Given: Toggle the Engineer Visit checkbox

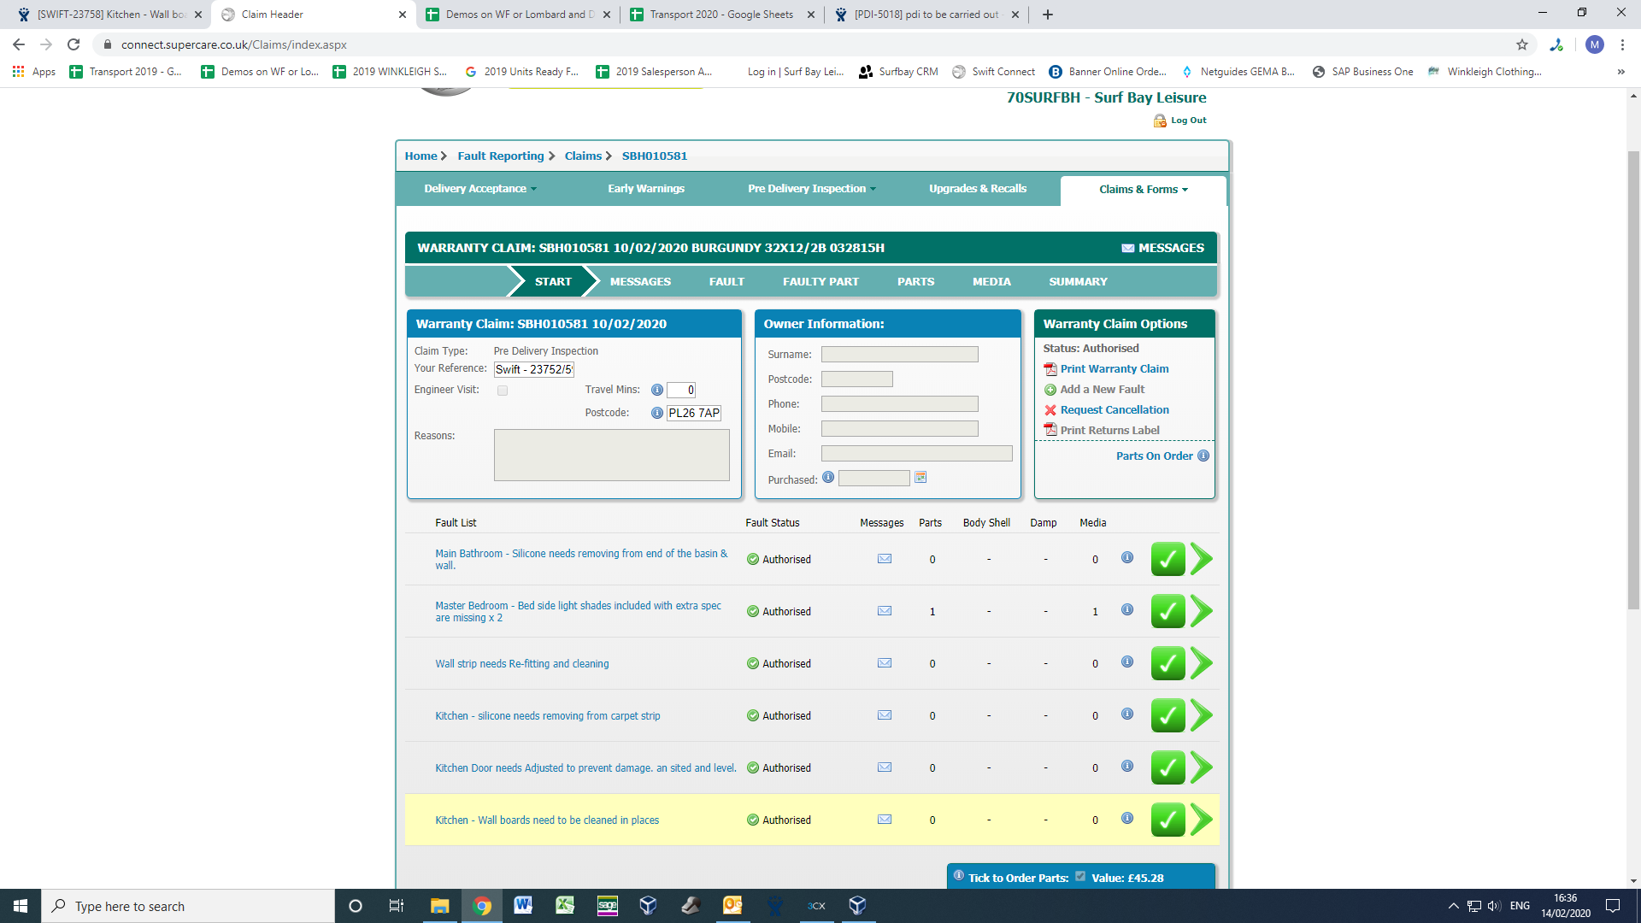Looking at the screenshot, I should click(x=503, y=391).
